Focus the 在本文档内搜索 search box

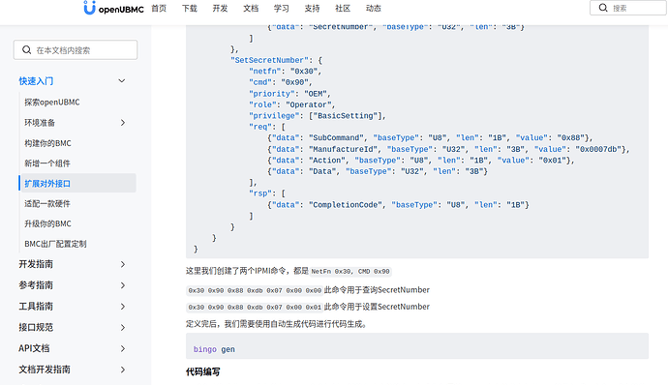[x=76, y=50]
